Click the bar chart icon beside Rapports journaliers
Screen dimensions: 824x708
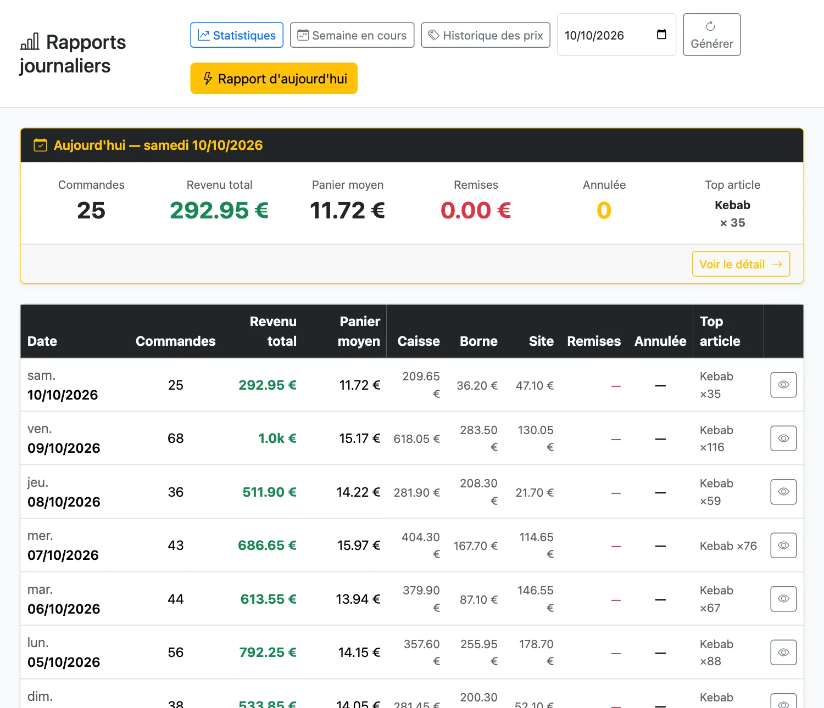click(30, 42)
